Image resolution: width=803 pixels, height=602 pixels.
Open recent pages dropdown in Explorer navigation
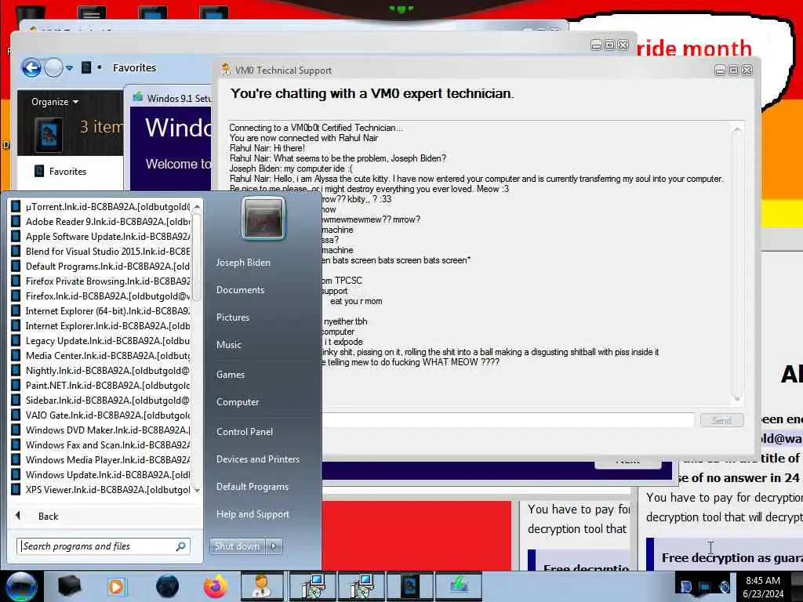coord(70,68)
